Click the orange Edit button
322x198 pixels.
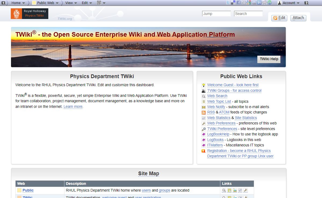click(x=279, y=18)
